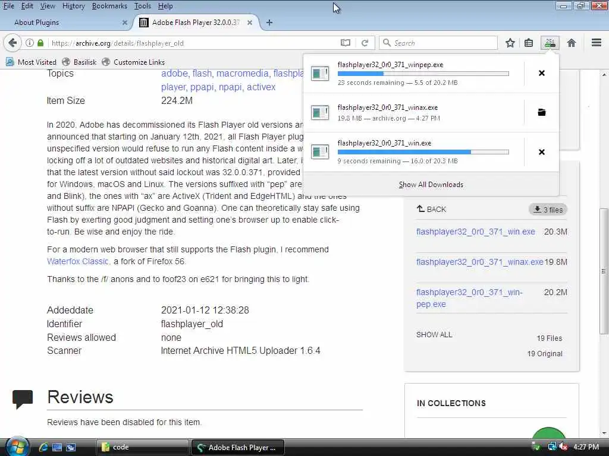
Task: Go to home page via house icon
Action: click(572, 43)
